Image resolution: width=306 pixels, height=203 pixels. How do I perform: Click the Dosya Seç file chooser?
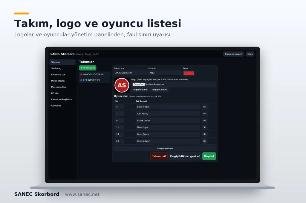(139, 84)
